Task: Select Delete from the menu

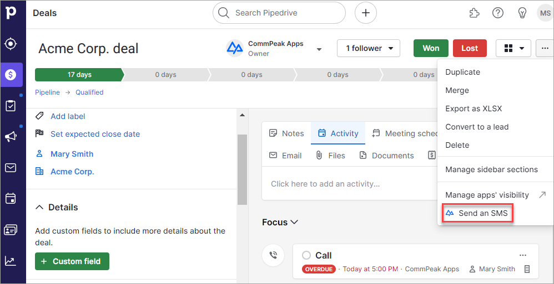Action: (x=457, y=145)
